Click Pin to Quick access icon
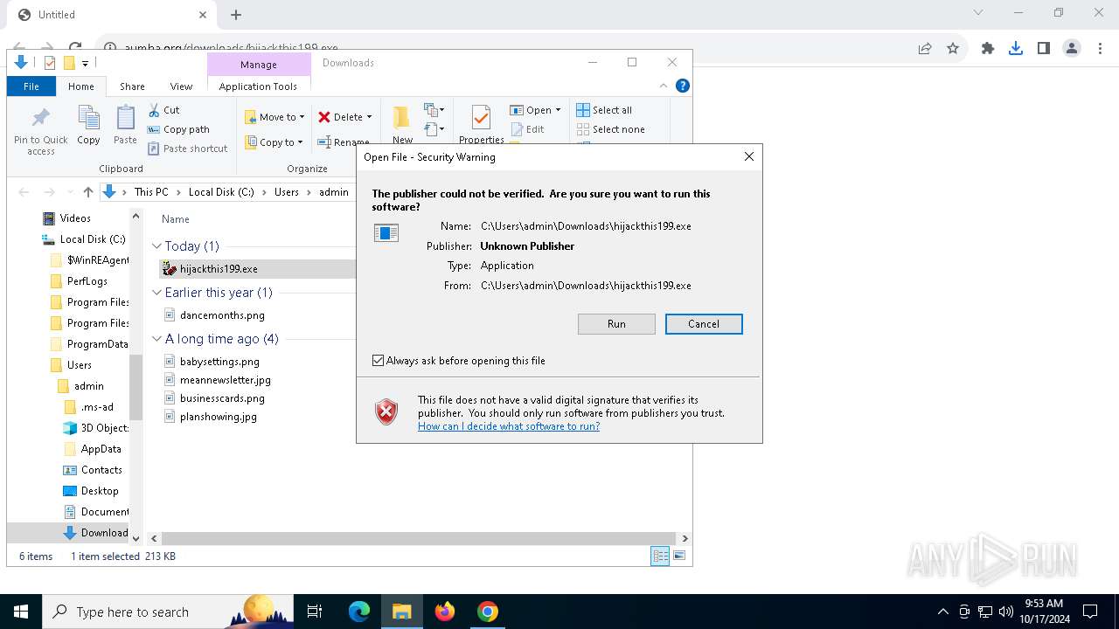Viewport: 1119px width, 629px height. click(x=40, y=132)
